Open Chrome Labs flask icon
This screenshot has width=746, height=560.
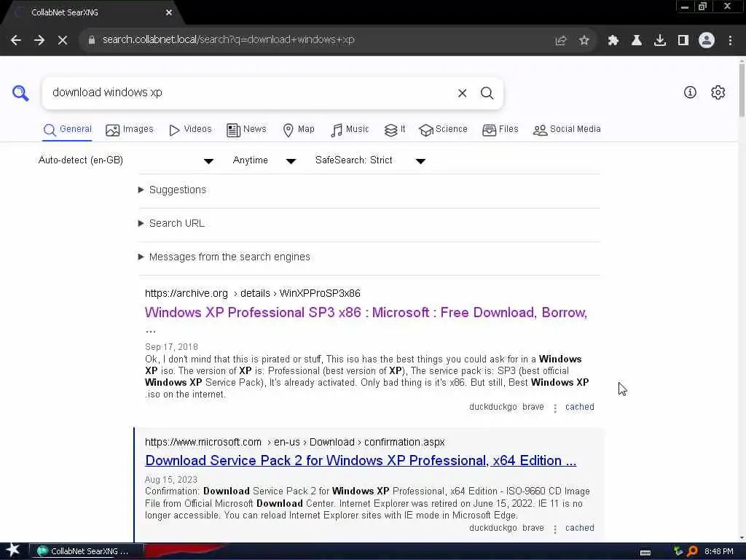637,41
